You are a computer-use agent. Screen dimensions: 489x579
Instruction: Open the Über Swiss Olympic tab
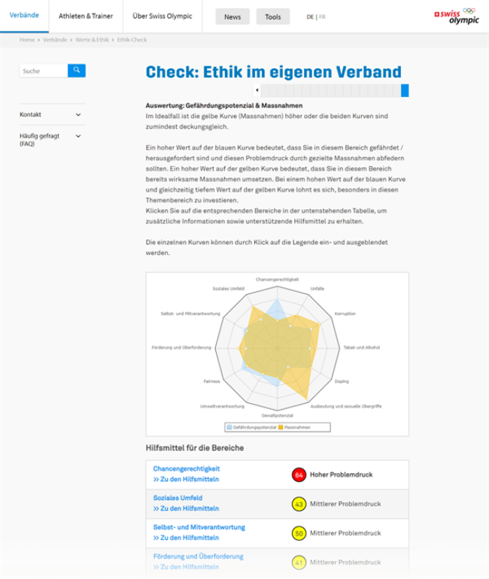pos(162,16)
